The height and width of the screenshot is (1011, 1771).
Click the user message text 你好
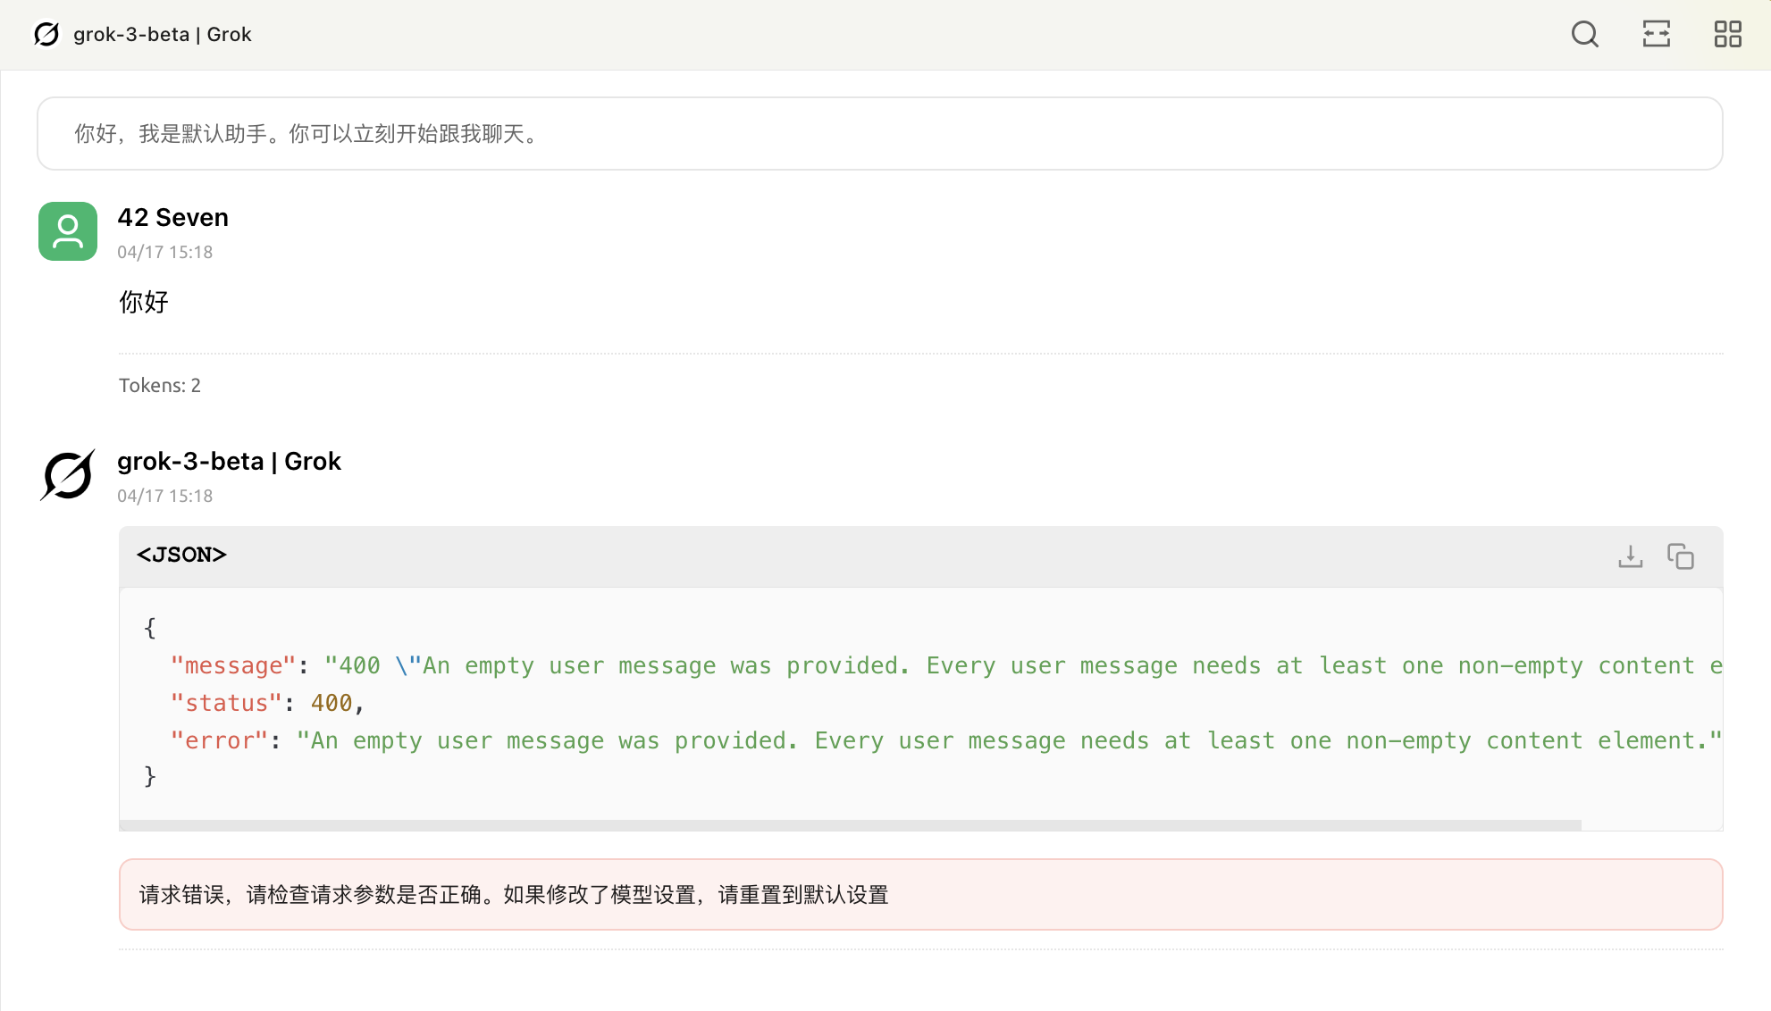144,302
